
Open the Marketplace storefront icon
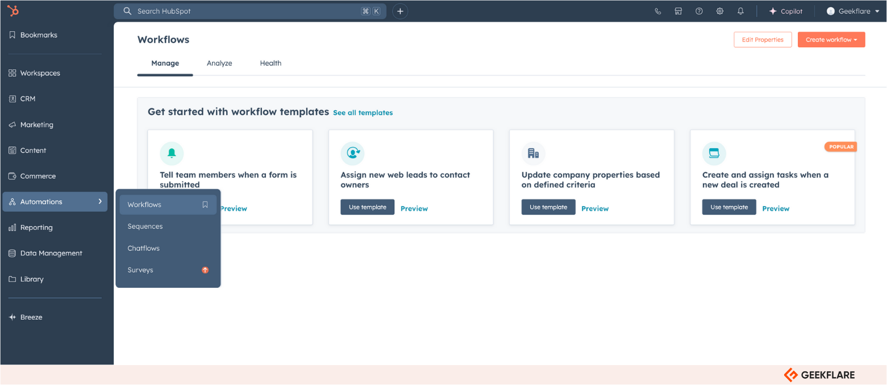(x=678, y=11)
